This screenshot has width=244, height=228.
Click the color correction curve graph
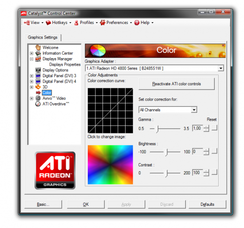110,110
